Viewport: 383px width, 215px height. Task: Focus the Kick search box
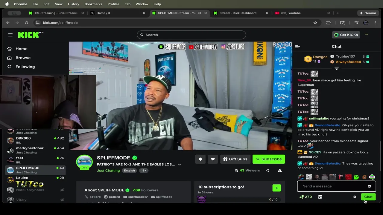(x=191, y=35)
